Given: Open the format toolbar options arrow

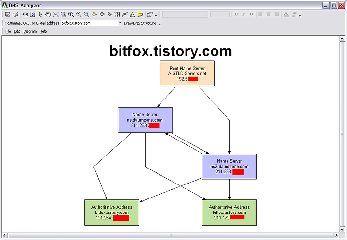Looking at the screenshot, I should (300, 16).
